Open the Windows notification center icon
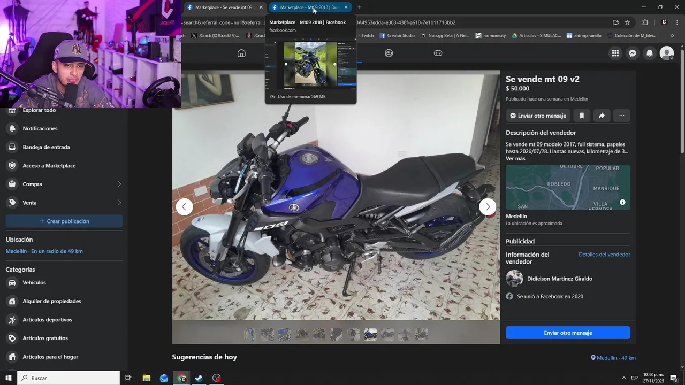This screenshot has width=685, height=385. click(674, 378)
